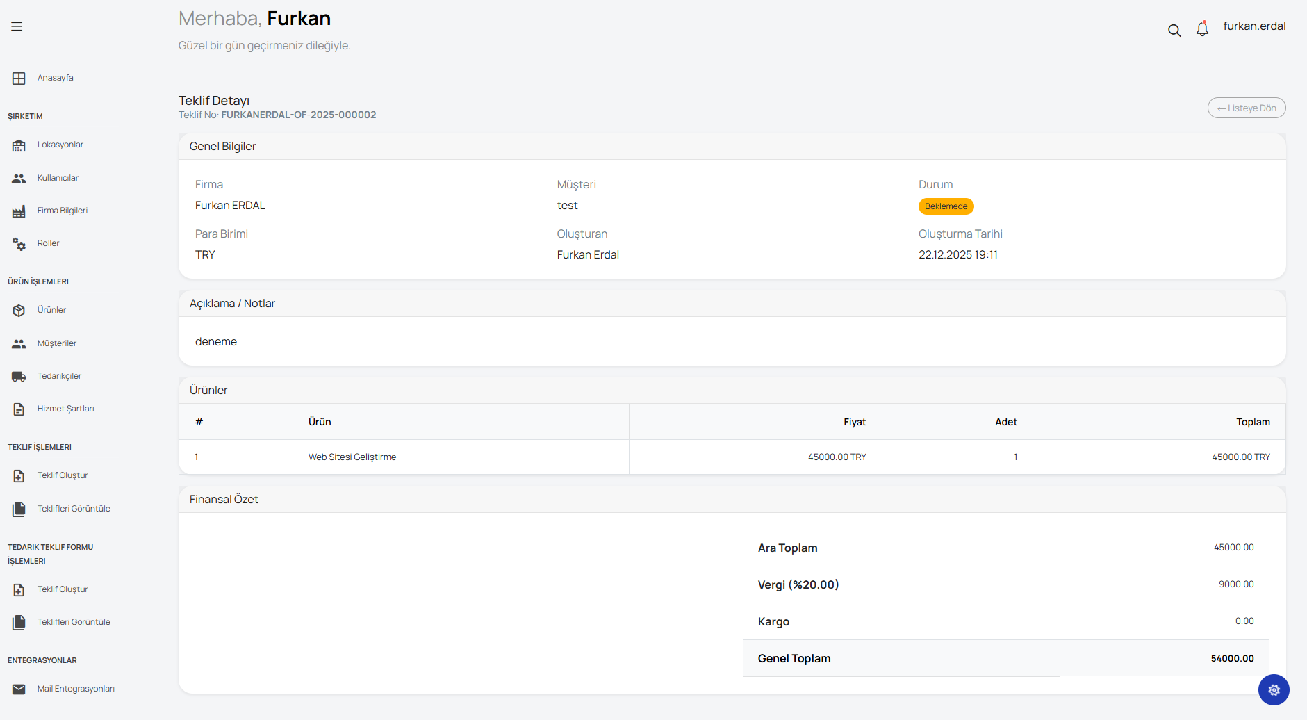Image resolution: width=1307 pixels, height=720 pixels.
Task: Click the Tedarikçiler truck icon
Action: (19, 377)
